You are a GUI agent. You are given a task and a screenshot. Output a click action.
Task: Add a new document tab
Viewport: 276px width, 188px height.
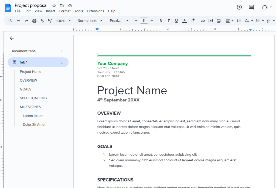click(62, 51)
